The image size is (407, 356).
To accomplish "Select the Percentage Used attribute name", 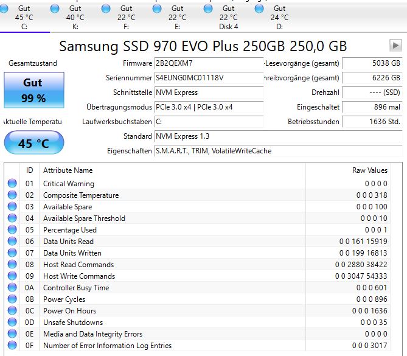I will coord(70,230).
